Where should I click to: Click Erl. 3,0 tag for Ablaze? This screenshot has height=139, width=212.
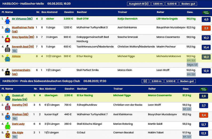pyautogui.click(x=191, y=60)
